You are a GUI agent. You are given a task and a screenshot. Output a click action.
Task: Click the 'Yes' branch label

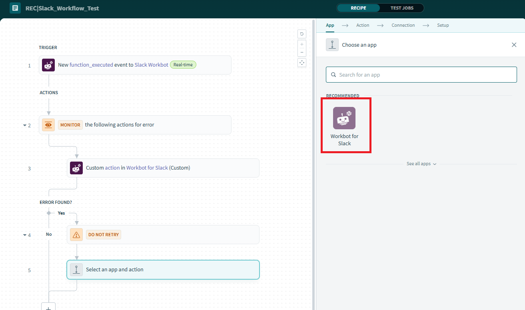click(61, 213)
